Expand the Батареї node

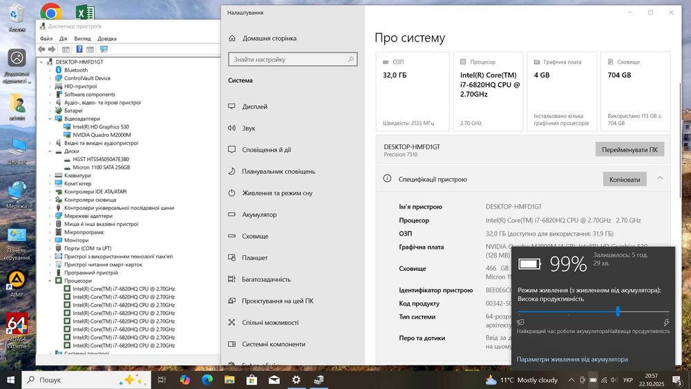(x=50, y=111)
